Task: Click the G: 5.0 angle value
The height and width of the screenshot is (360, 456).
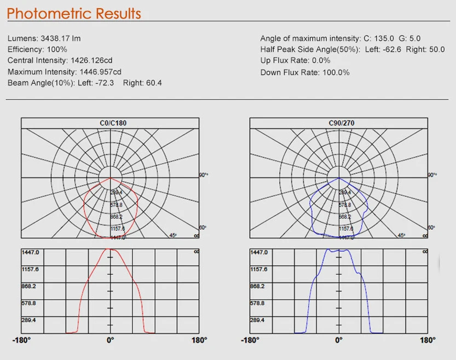Action: coord(409,38)
